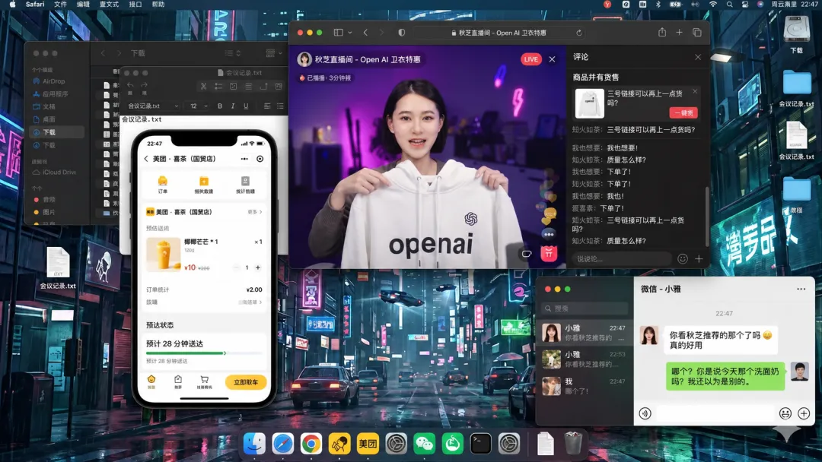Click plus icon beside livestream comment box
This screenshot has width=822, height=462.
tap(699, 258)
